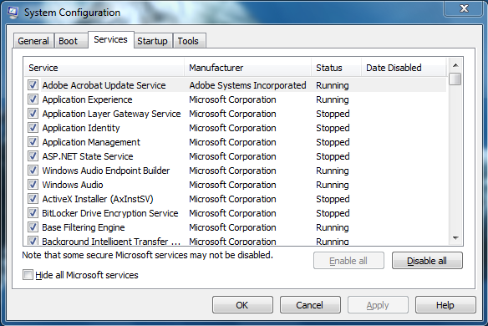
Task: Uncheck BitLocker Drive Encryption Service checkbox
Action: pyautogui.click(x=33, y=213)
